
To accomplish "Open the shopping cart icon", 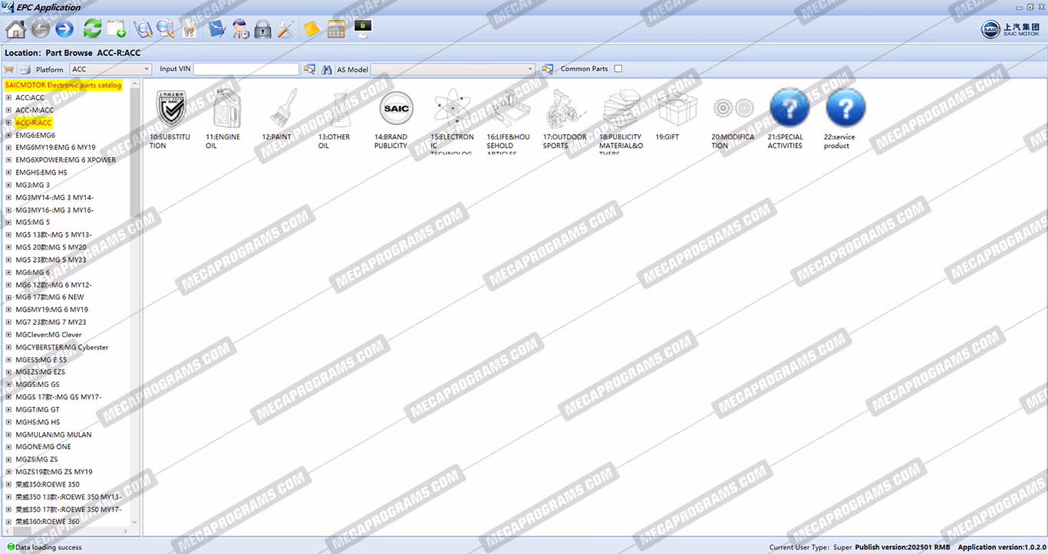I will pos(9,69).
